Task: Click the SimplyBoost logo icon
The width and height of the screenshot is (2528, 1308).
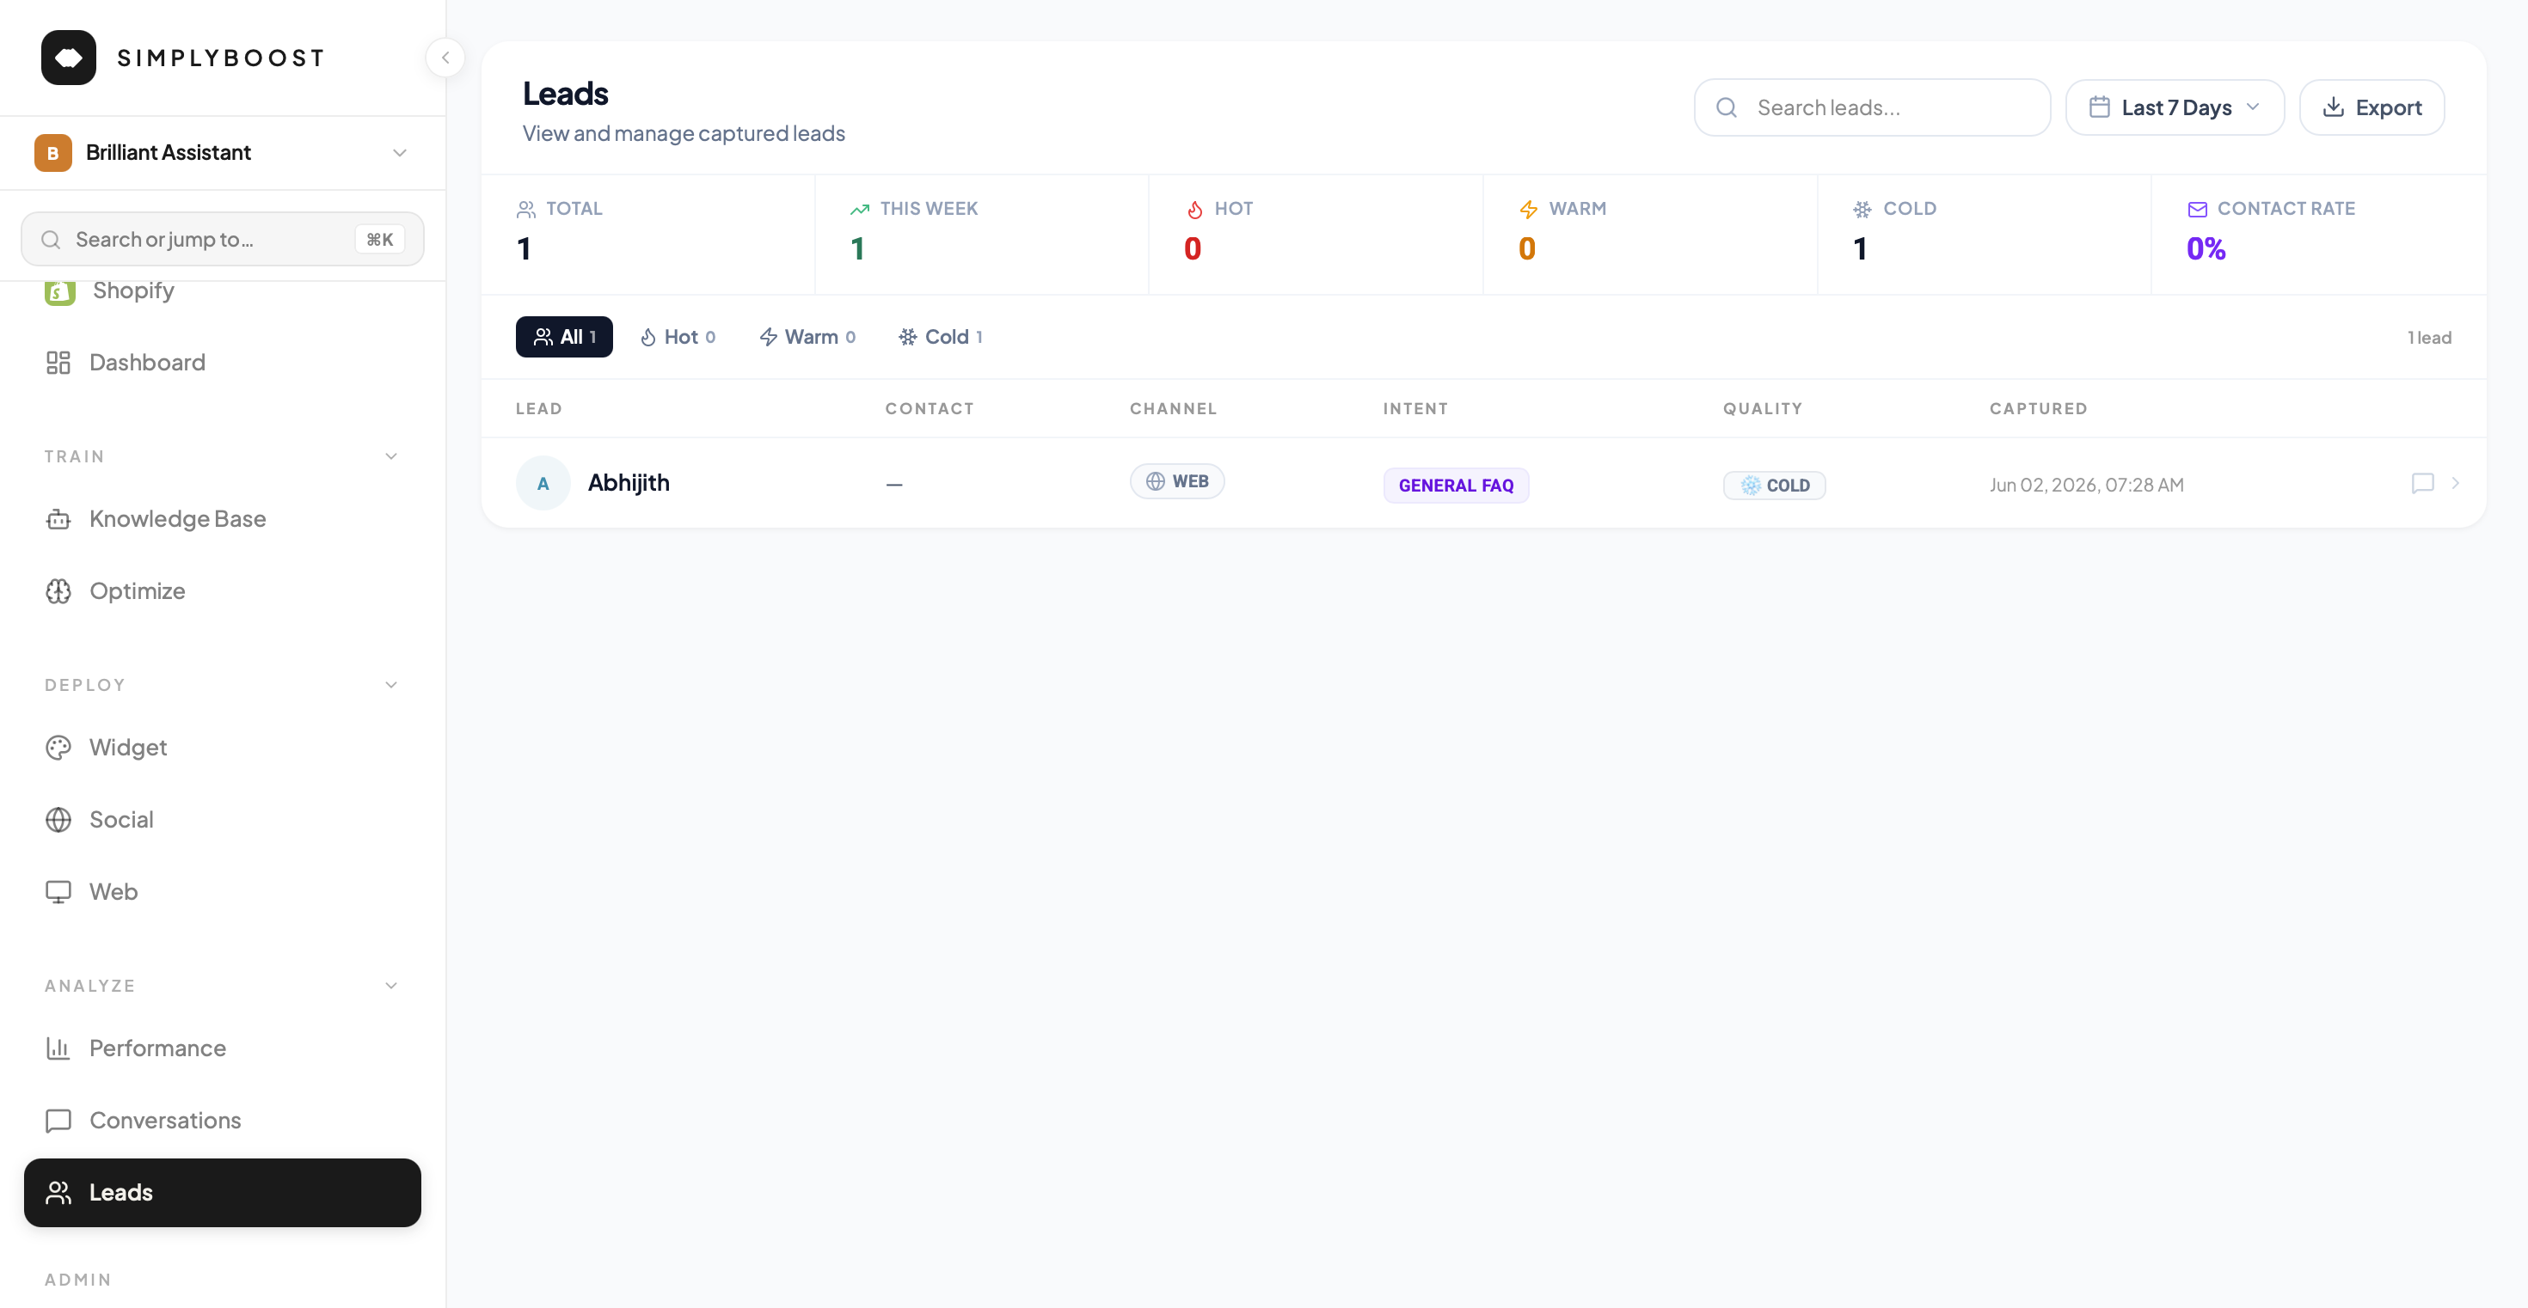Action: coord(69,58)
